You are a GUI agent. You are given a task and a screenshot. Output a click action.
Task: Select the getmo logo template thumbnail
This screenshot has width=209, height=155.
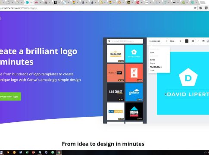click(134, 92)
